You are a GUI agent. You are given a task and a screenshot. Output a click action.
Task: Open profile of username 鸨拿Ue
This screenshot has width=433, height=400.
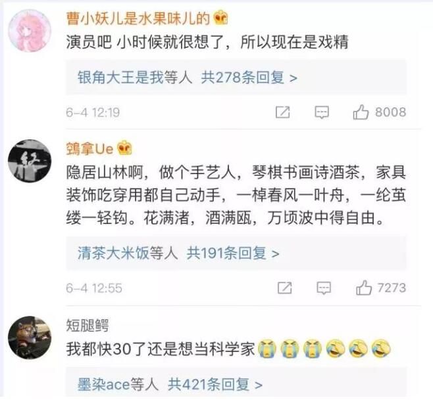[89, 149]
